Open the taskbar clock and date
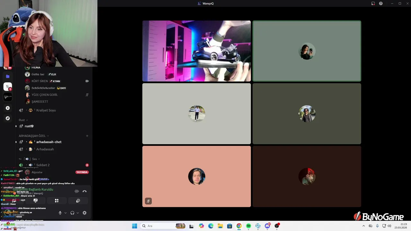The image size is (411, 231). [401, 226]
